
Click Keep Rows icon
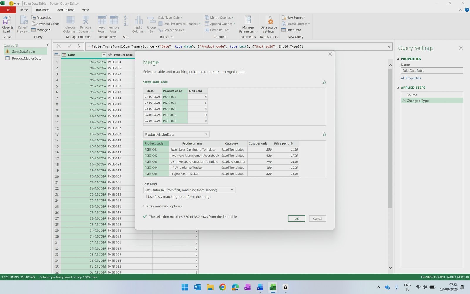pyautogui.click(x=102, y=20)
